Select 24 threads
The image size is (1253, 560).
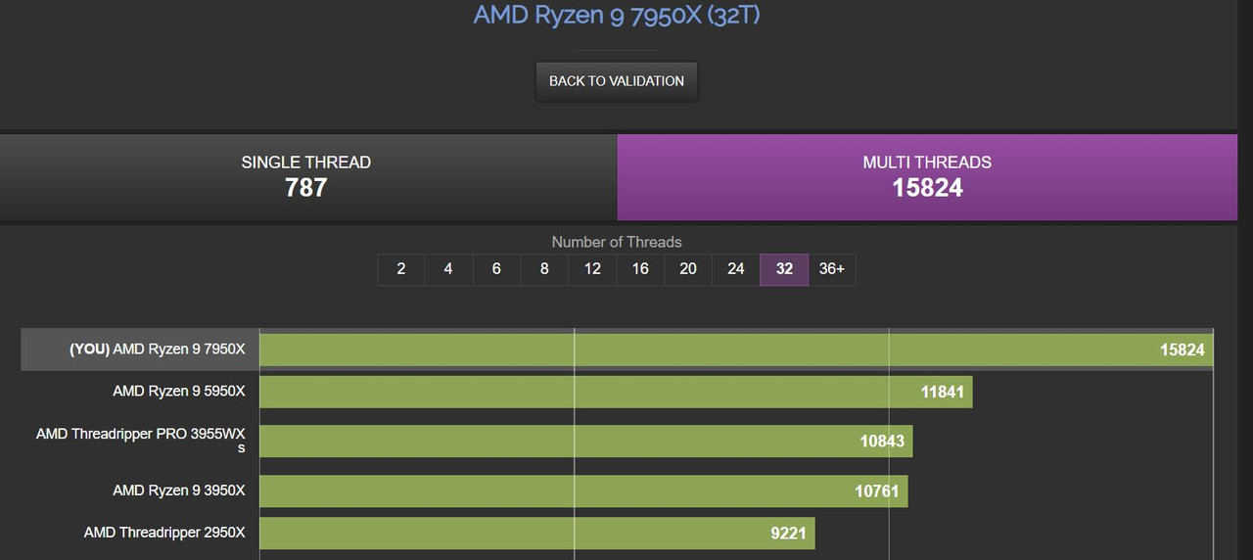click(x=736, y=269)
